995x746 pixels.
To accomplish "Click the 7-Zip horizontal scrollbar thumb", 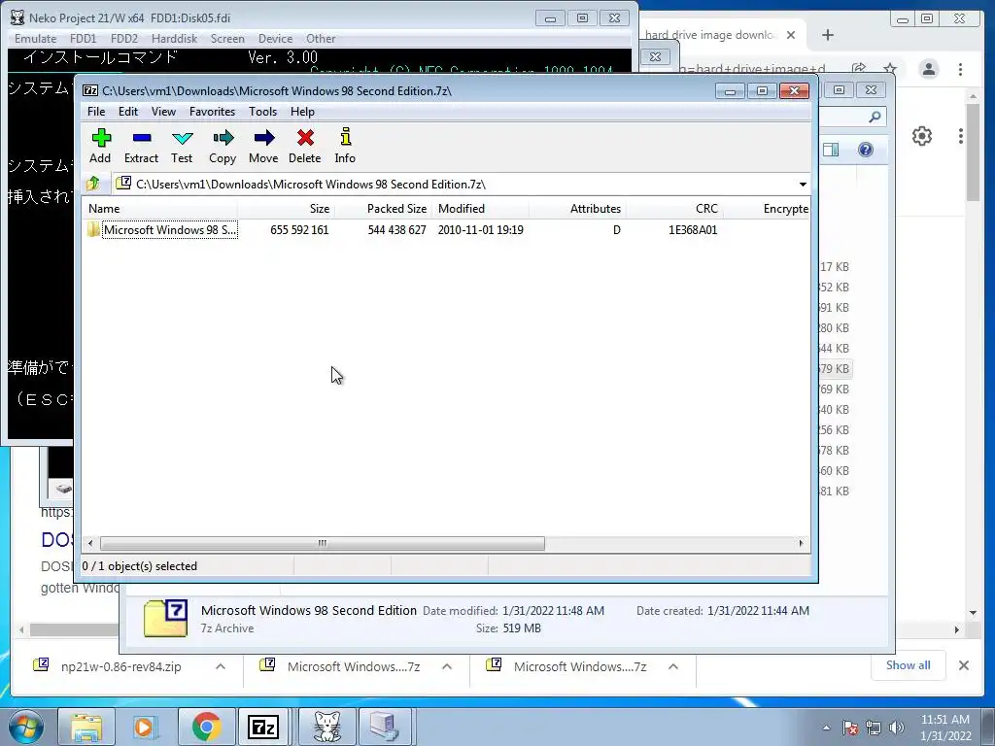I will pos(323,544).
